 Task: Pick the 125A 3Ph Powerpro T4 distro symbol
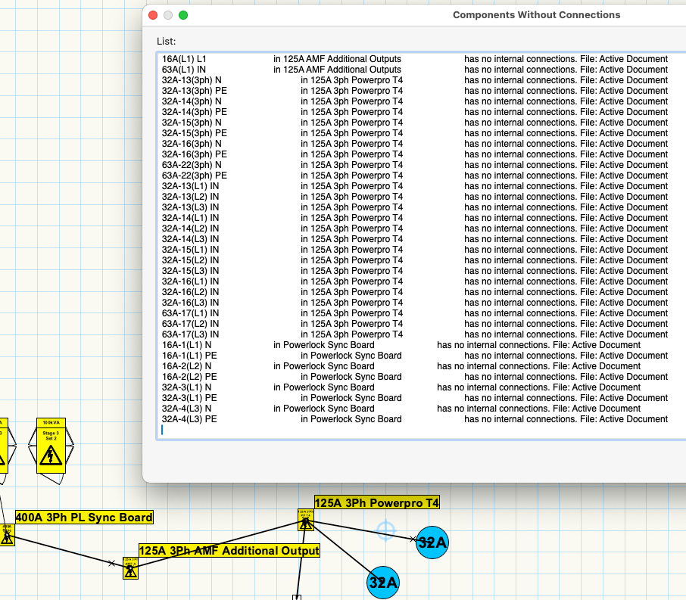click(x=306, y=521)
